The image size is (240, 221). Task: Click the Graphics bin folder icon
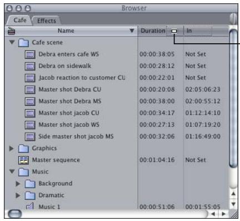point(23,148)
